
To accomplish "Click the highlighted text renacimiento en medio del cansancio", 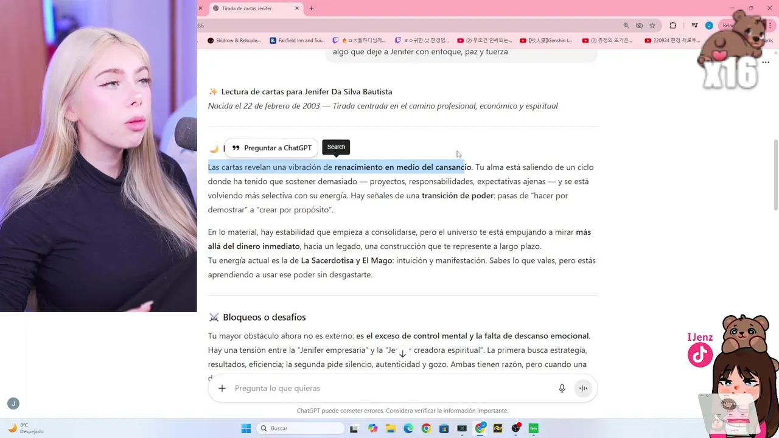I will pyautogui.click(x=403, y=167).
